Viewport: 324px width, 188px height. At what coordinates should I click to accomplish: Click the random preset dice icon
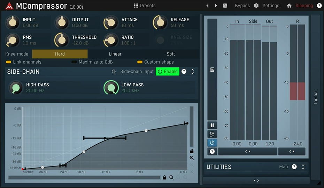tap(225, 6)
